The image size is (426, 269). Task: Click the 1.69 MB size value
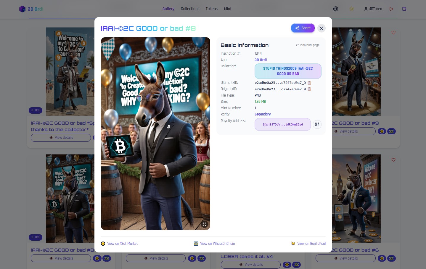(x=260, y=102)
